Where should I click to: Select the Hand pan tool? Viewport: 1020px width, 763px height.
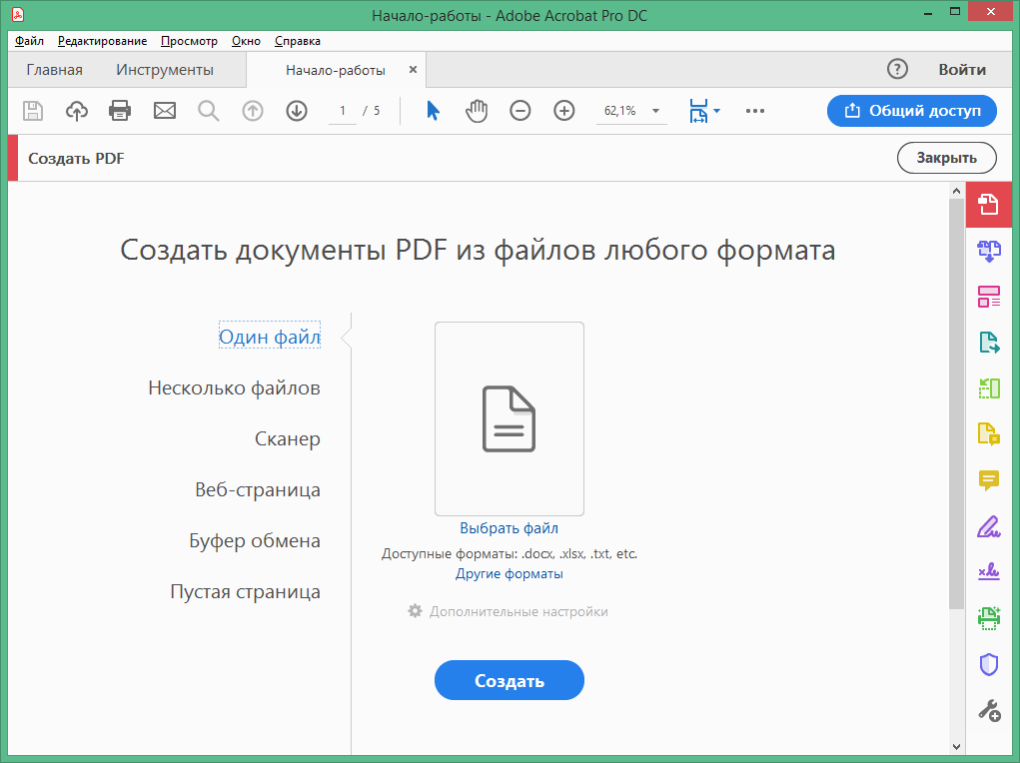click(x=477, y=111)
